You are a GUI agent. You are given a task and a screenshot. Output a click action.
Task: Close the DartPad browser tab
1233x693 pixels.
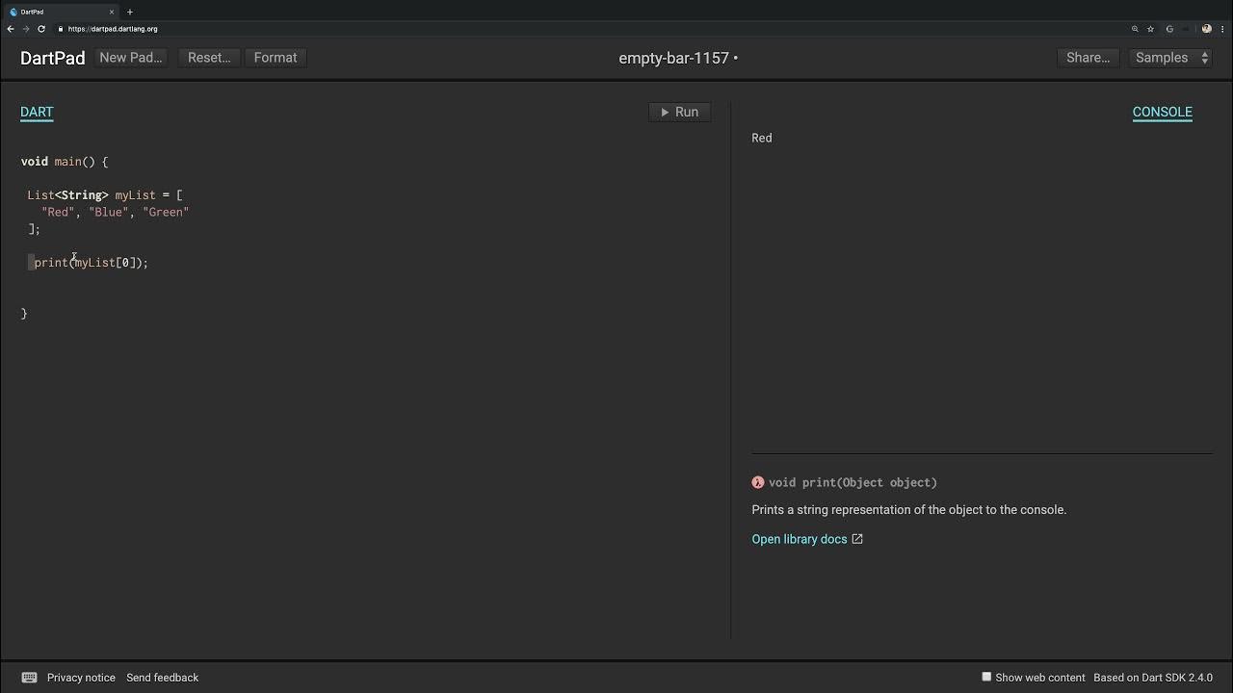[x=112, y=12]
